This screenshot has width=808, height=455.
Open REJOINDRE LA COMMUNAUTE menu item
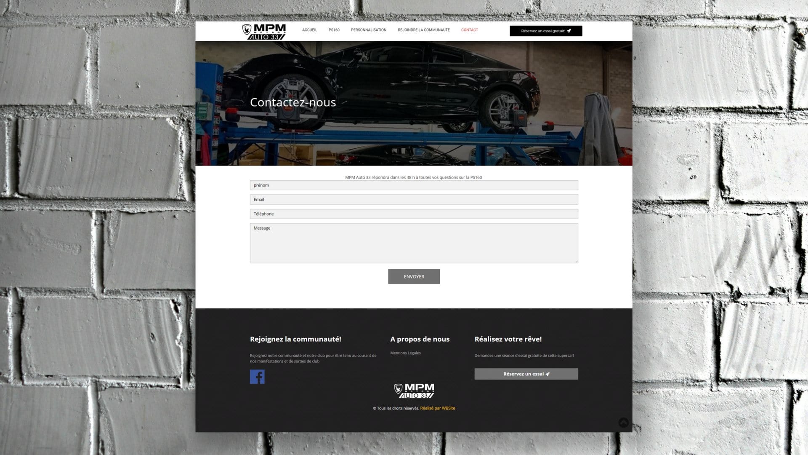pos(424,30)
